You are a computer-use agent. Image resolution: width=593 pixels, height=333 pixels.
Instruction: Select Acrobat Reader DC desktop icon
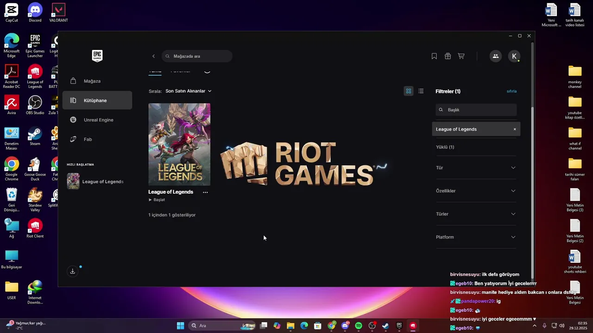12,77
